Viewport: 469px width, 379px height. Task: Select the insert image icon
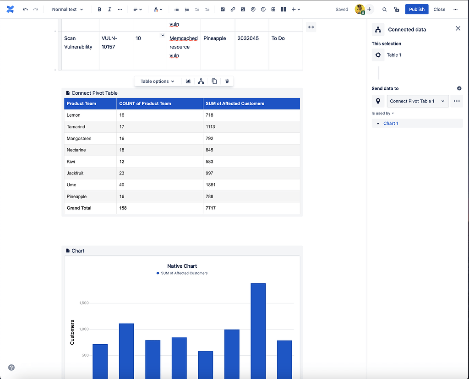243,9
